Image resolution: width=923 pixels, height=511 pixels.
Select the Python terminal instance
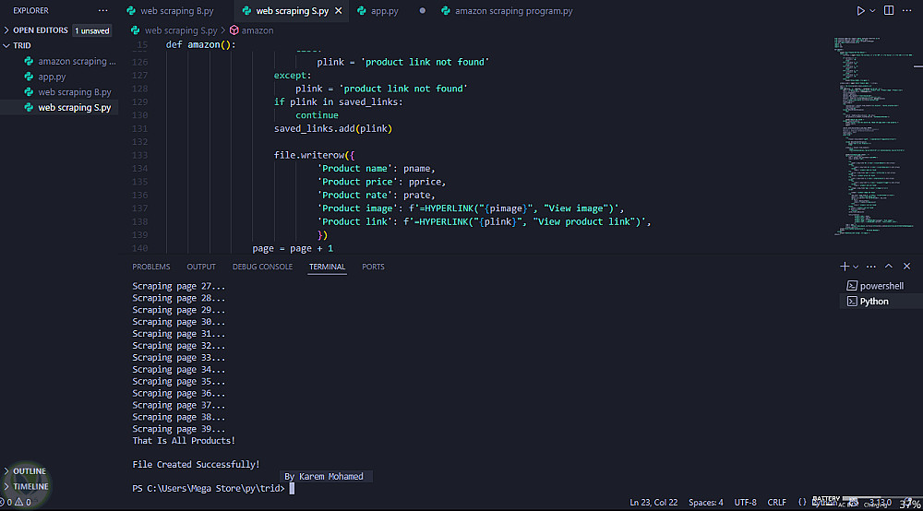pyautogui.click(x=881, y=301)
